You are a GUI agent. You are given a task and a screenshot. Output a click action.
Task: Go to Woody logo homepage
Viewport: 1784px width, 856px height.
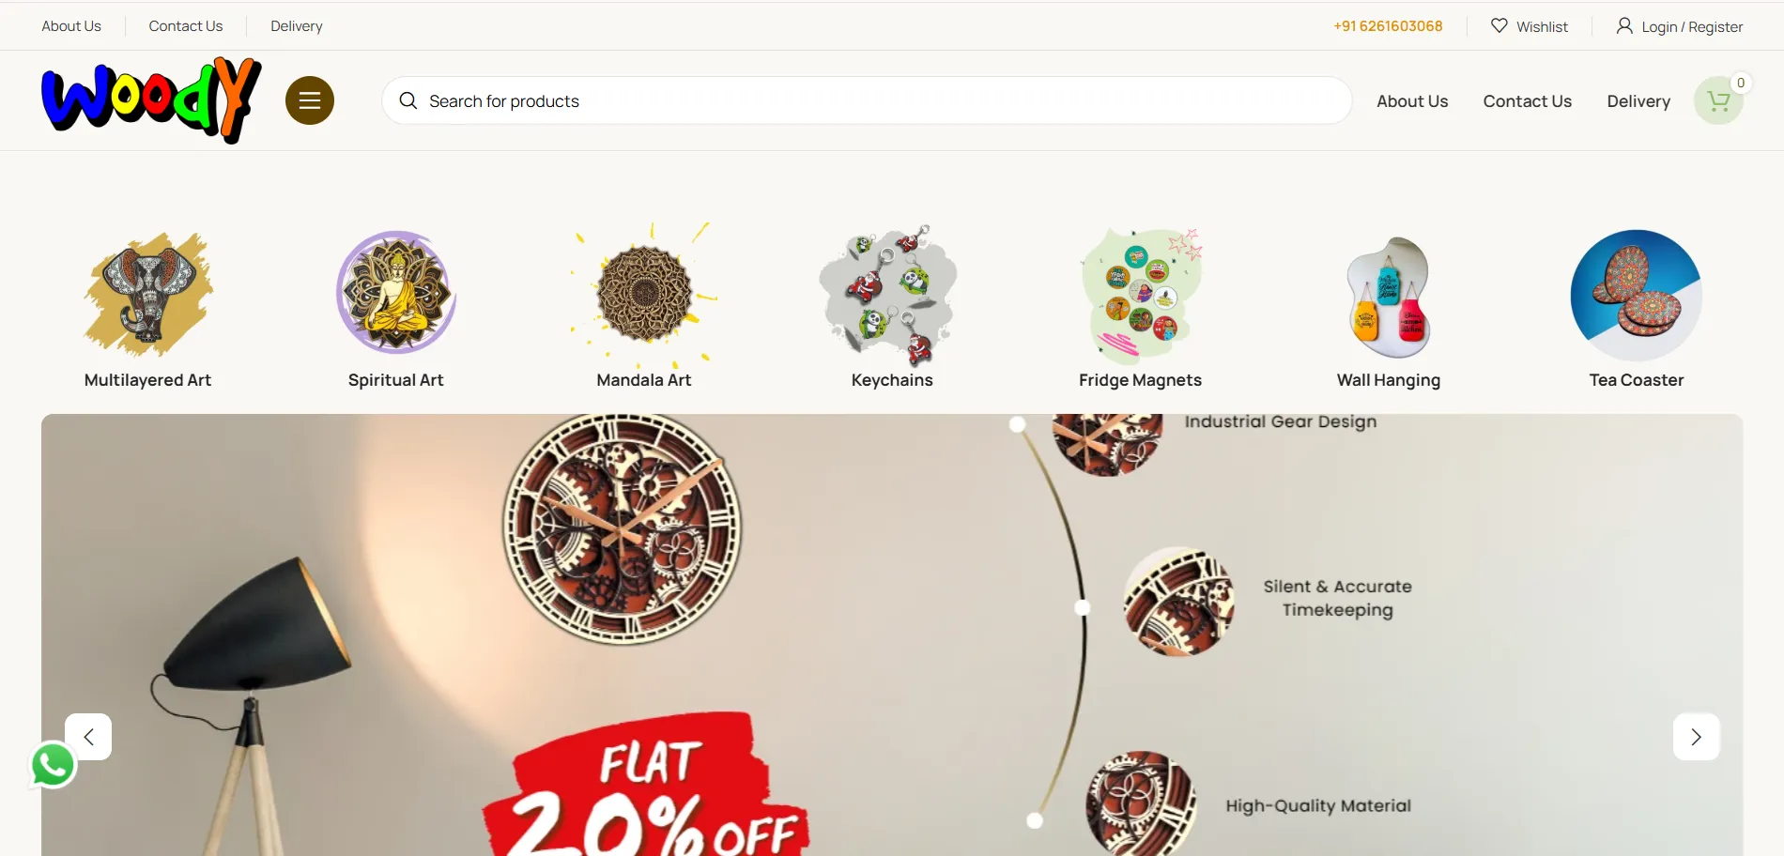[x=151, y=100]
